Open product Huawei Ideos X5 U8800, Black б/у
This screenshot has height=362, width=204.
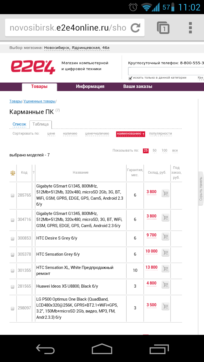[67, 286]
